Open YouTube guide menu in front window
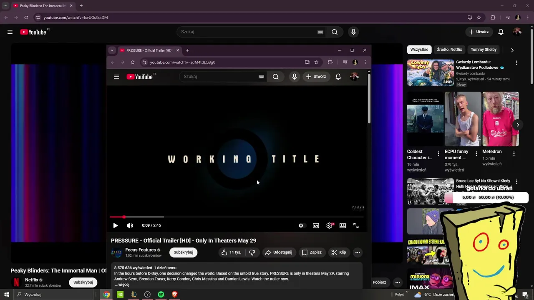 click(116, 77)
